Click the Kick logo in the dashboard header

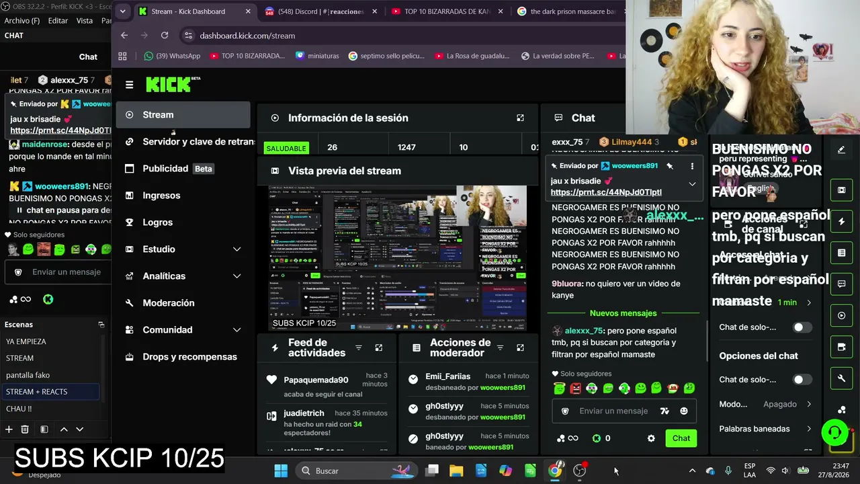point(173,84)
